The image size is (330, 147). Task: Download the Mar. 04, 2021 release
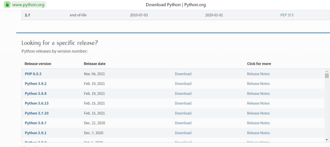[183, 74]
